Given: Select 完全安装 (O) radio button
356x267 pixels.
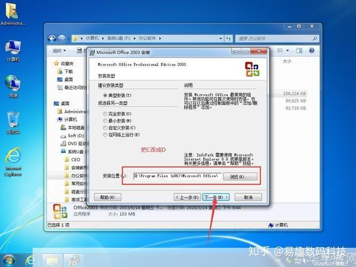Looking at the screenshot, I should [x=105, y=114].
